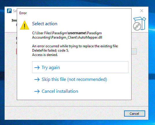Click the yellow warning triangle icon

(x=25, y=25)
